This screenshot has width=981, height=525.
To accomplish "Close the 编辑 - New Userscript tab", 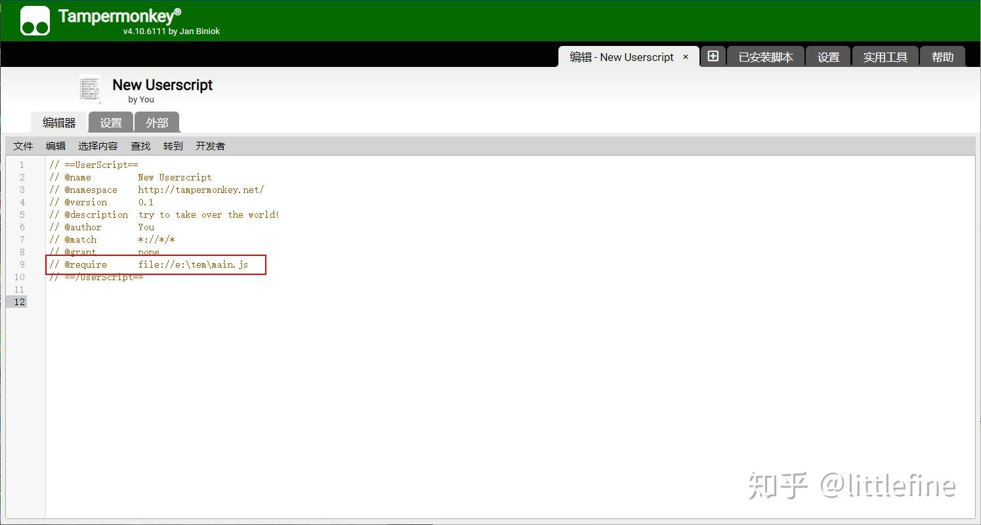I will click(686, 57).
